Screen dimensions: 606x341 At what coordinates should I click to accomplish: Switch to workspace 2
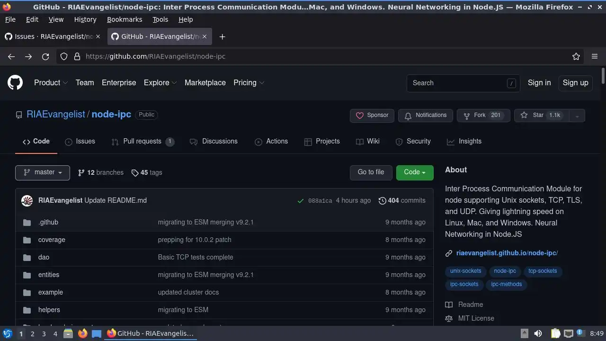pos(32,334)
